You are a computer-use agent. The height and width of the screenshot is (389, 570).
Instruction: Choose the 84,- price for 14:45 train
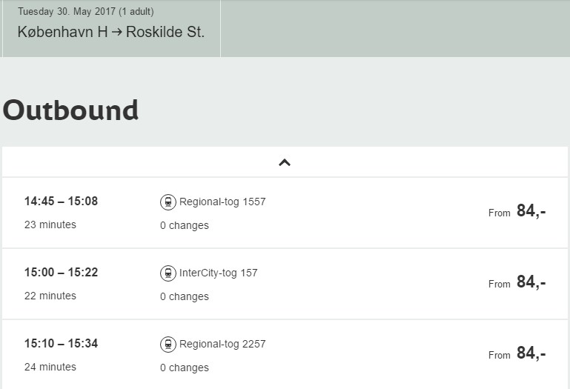click(531, 211)
